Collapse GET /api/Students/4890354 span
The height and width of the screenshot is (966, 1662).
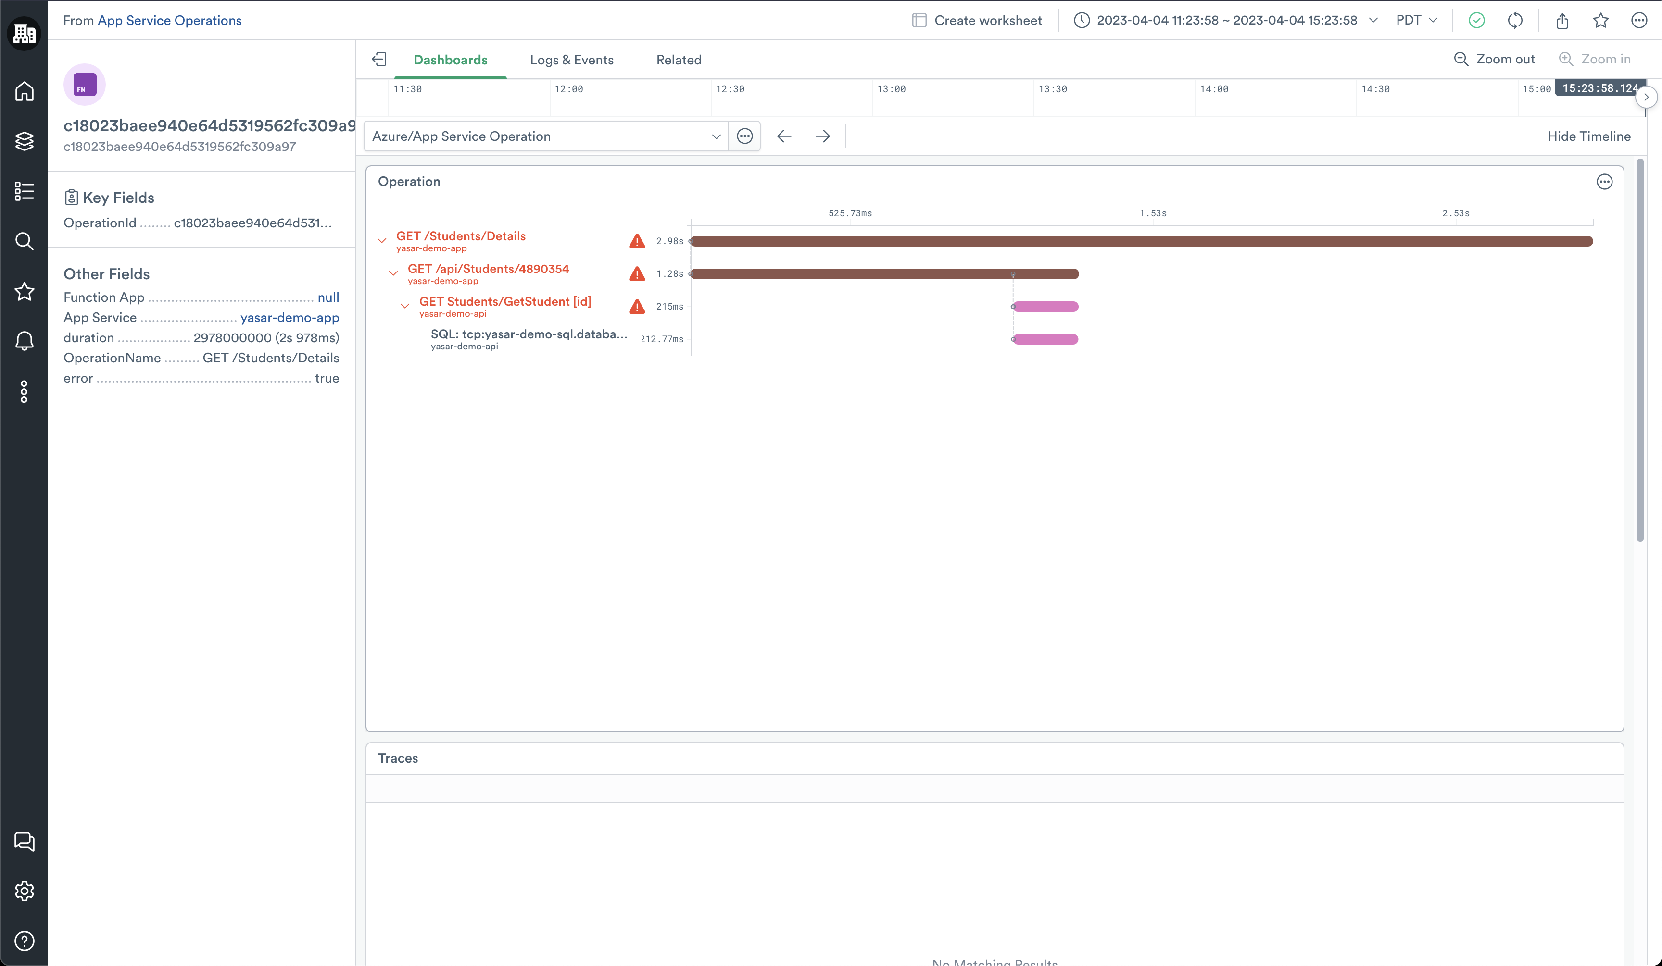[393, 273]
